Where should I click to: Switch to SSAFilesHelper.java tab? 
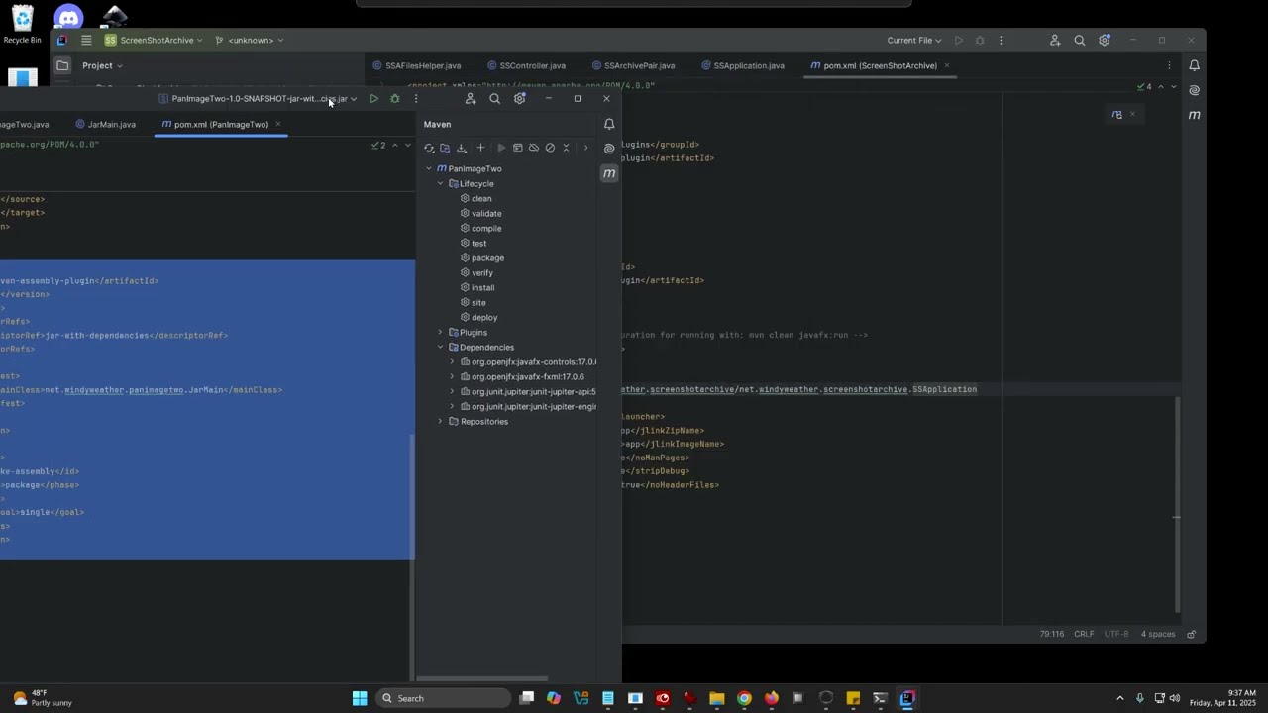(x=417, y=66)
